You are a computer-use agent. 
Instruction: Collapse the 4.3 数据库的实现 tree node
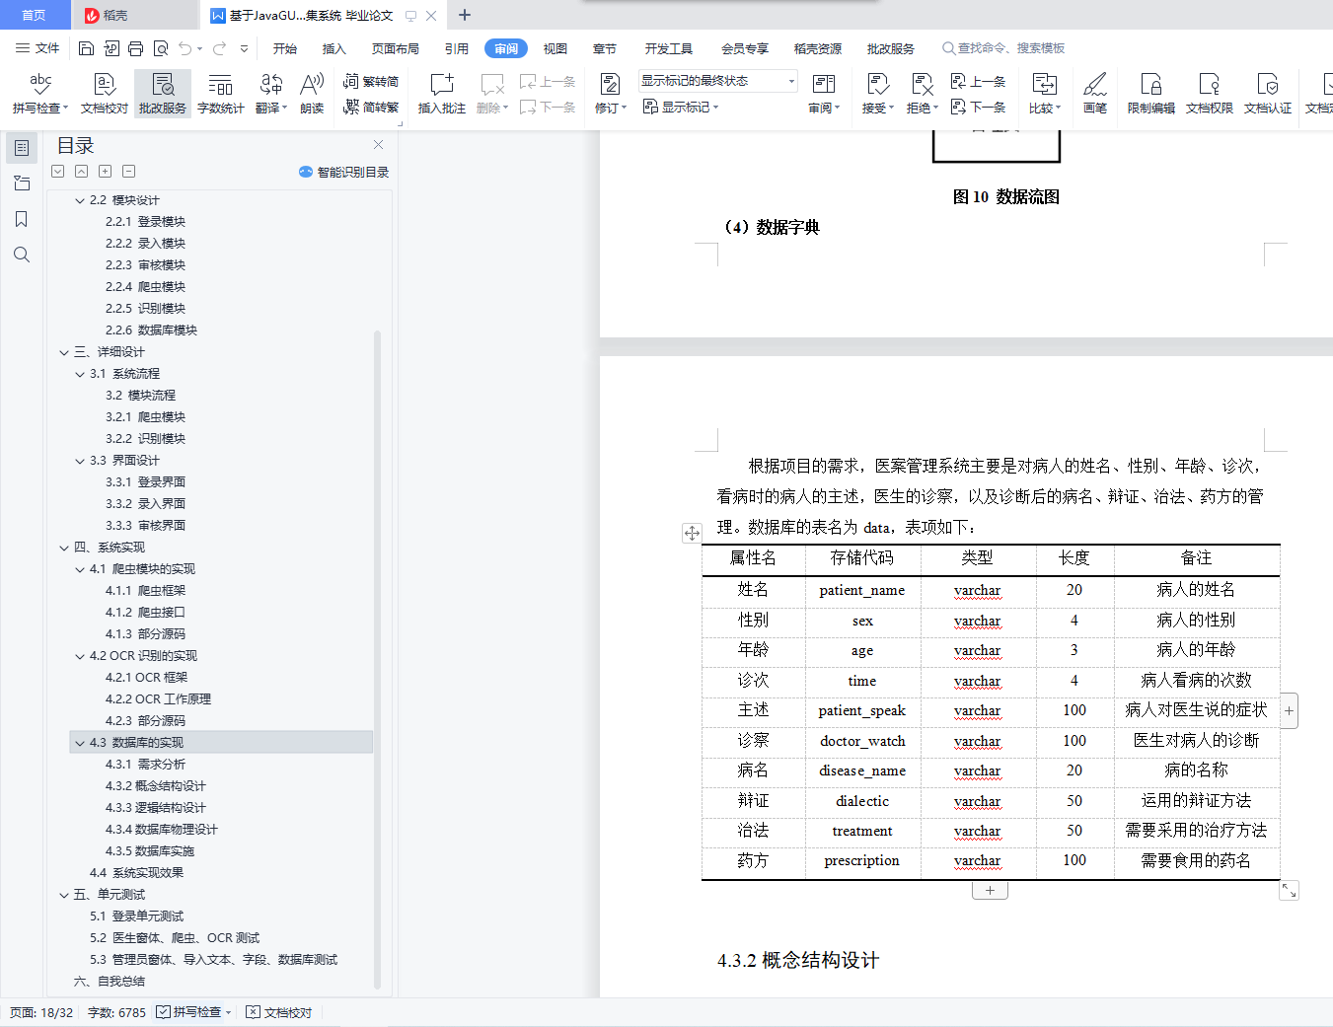point(80,743)
